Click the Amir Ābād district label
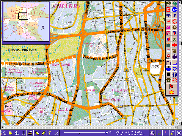Image resolution: width=182 pixels, height=136 pixels. [92, 90]
